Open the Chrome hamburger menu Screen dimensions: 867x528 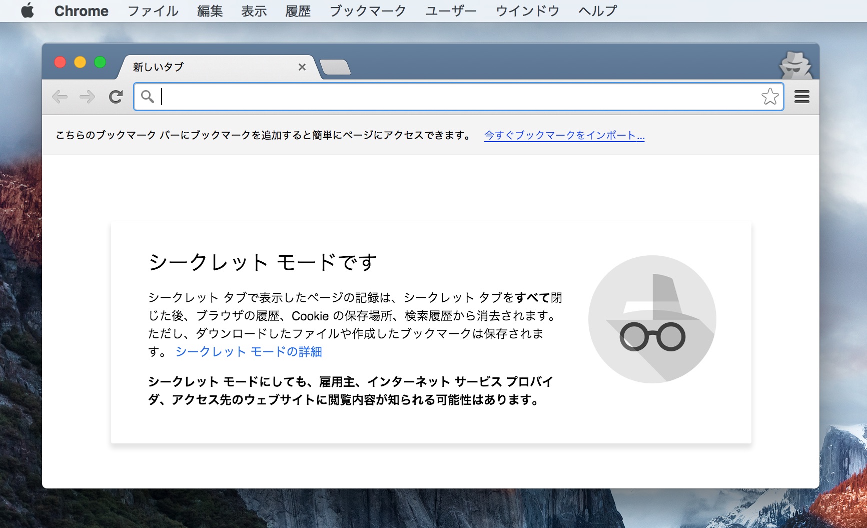pyautogui.click(x=802, y=97)
